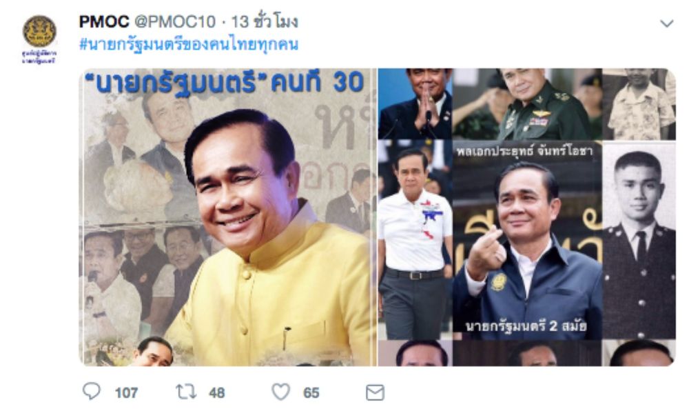Click the reply speech bubble icon
Viewport: 689px width, 411px height.
pos(92,391)
